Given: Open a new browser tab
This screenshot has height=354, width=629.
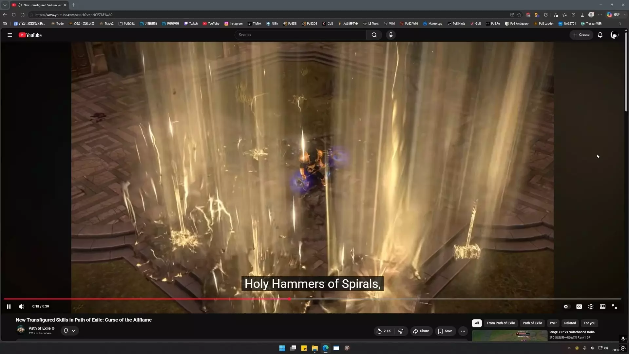Looking at the screenshot, I should (x=74, y=5).
